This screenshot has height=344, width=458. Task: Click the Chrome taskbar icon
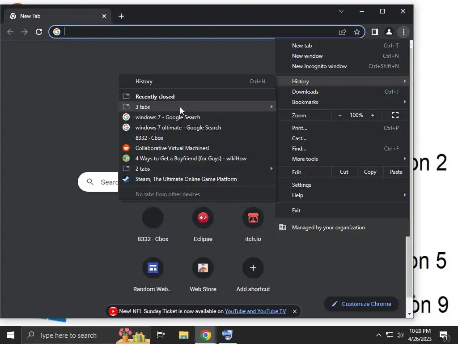point(206,335)
